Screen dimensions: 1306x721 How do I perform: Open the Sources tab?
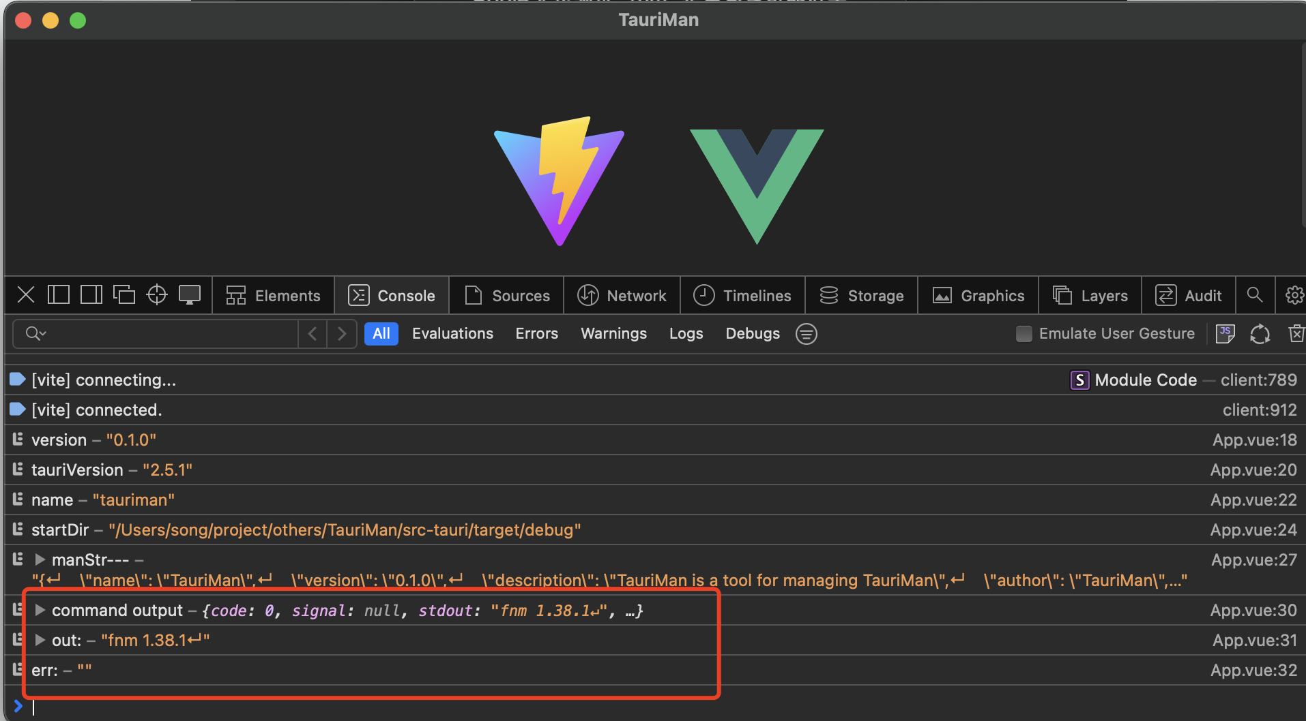point(507,296)
